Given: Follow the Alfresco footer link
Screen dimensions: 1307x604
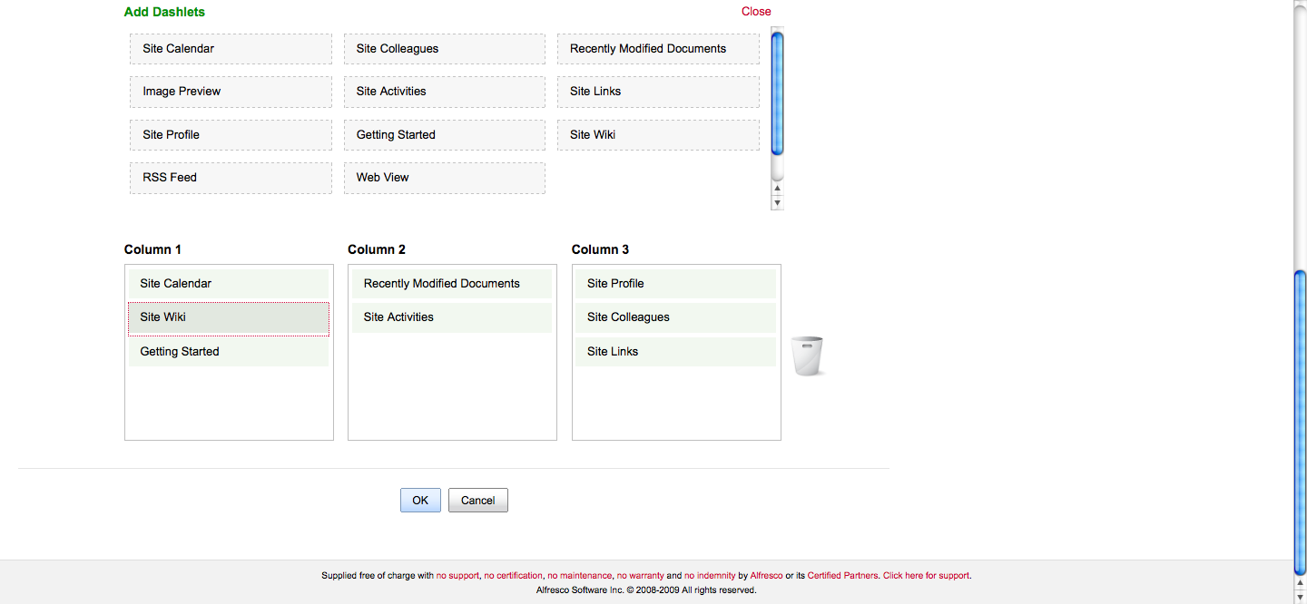Looking at the screenshot, I should [x=766, y=576].
